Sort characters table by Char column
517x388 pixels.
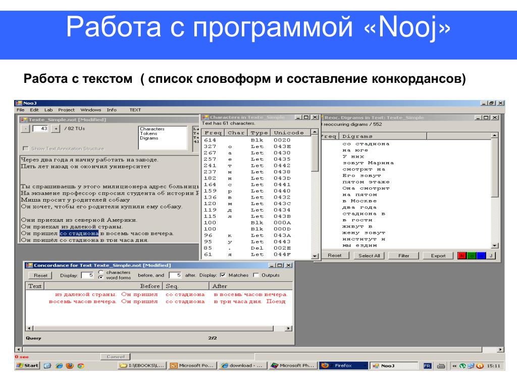236,133
